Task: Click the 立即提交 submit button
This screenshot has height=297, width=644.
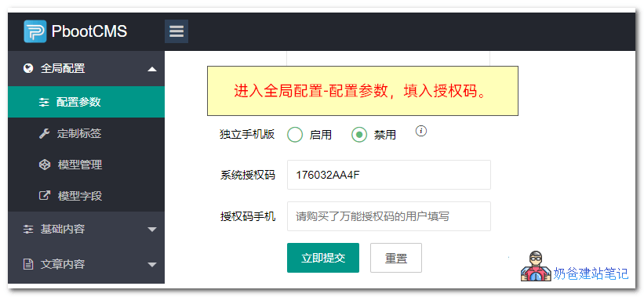Action: 323,258
